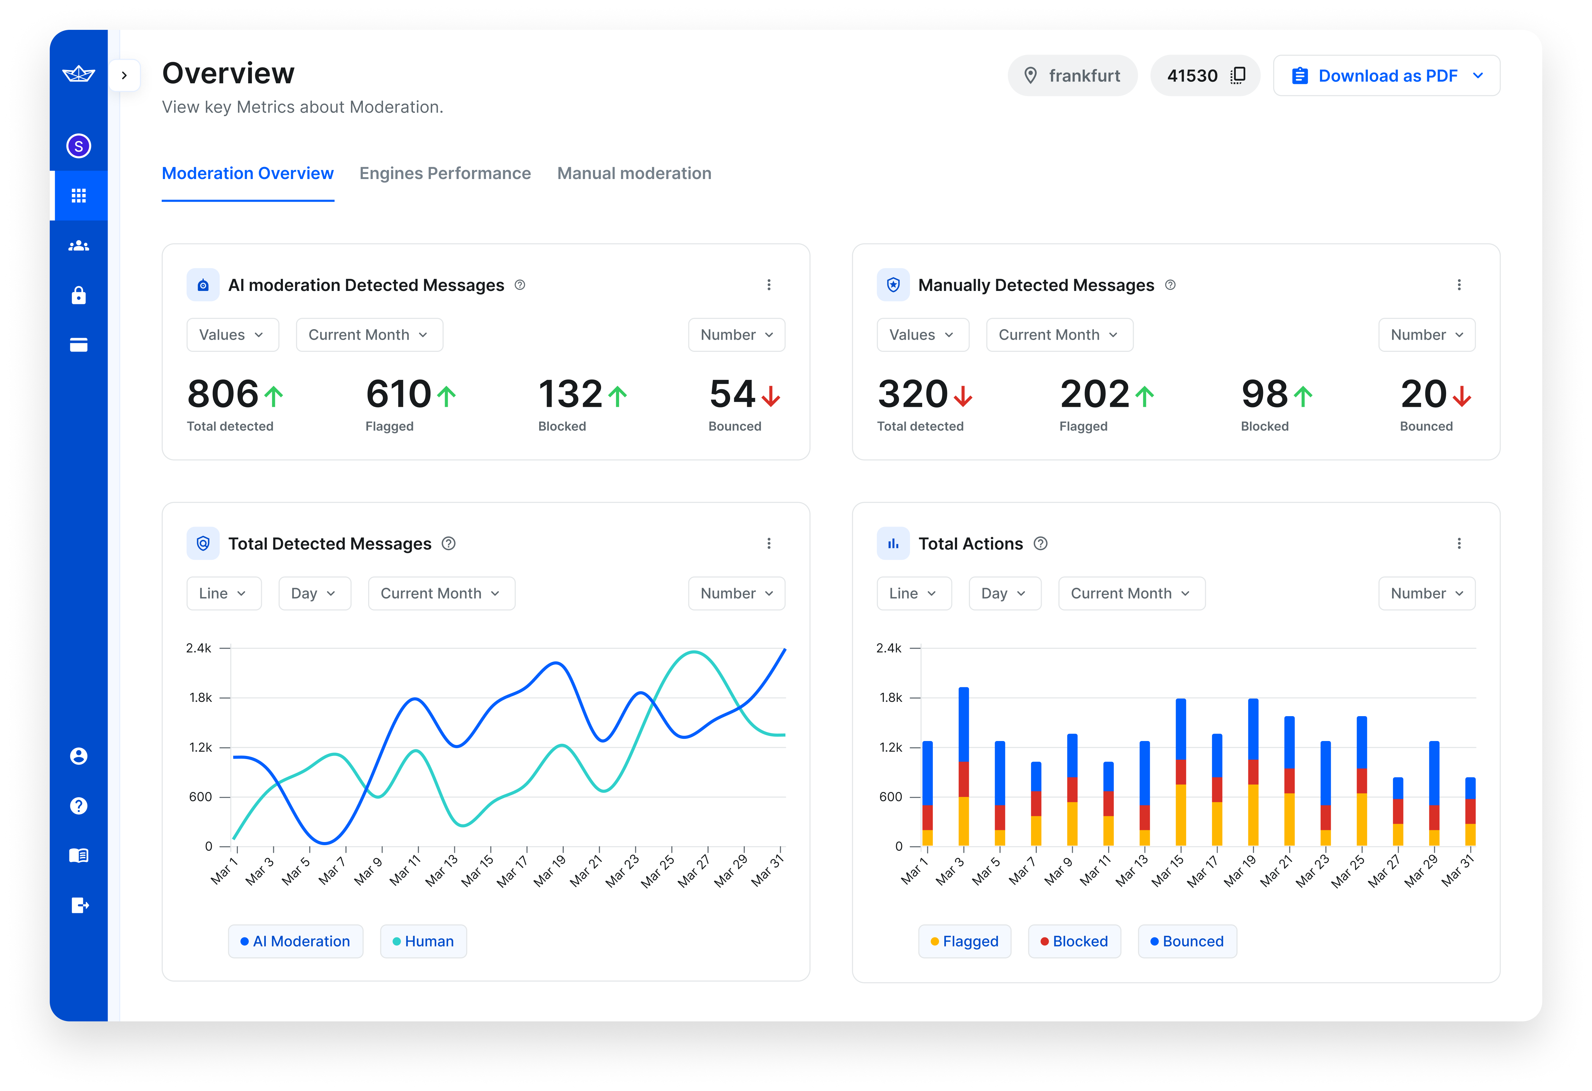
Task: Open the Line chart type dropdown on Total Detected Messages
Action: 223,593
